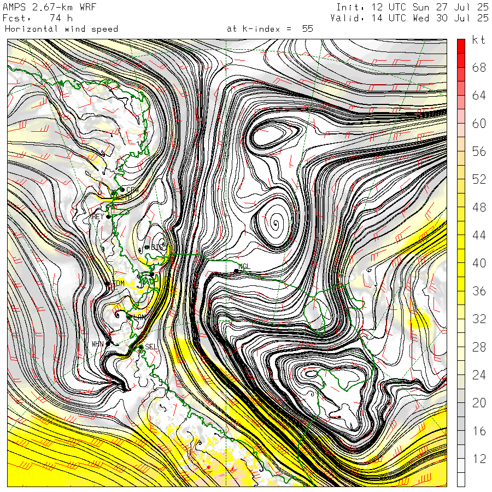Select the 'Fcst: 74 h' forecast hour label
Screen dimensions: 492x492
point(38,18)
